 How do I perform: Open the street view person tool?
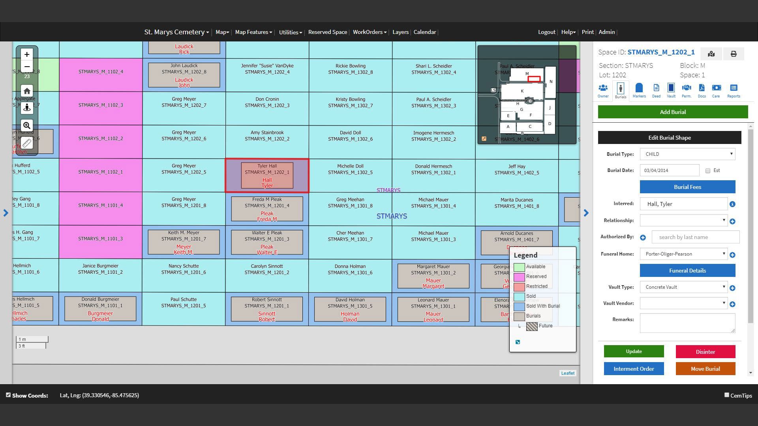pos(27,108)
